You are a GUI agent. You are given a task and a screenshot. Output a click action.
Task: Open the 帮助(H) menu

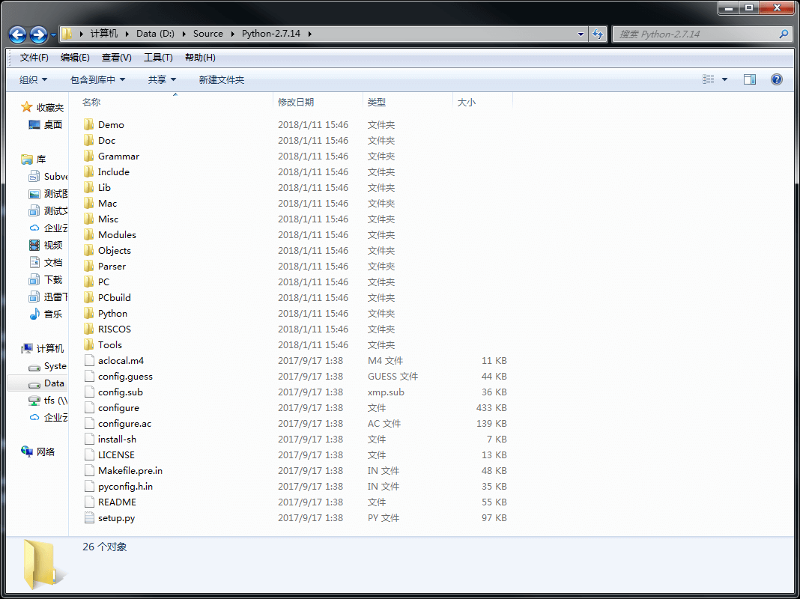pyautogui.click(x=200, y=58)
